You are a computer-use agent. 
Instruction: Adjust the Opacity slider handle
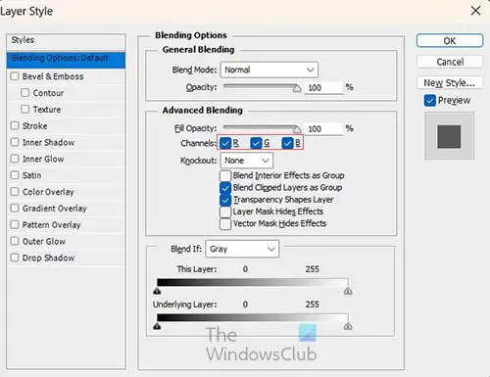[297, 88]
